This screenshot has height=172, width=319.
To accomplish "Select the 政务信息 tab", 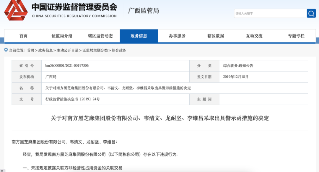I will (139, 36).
